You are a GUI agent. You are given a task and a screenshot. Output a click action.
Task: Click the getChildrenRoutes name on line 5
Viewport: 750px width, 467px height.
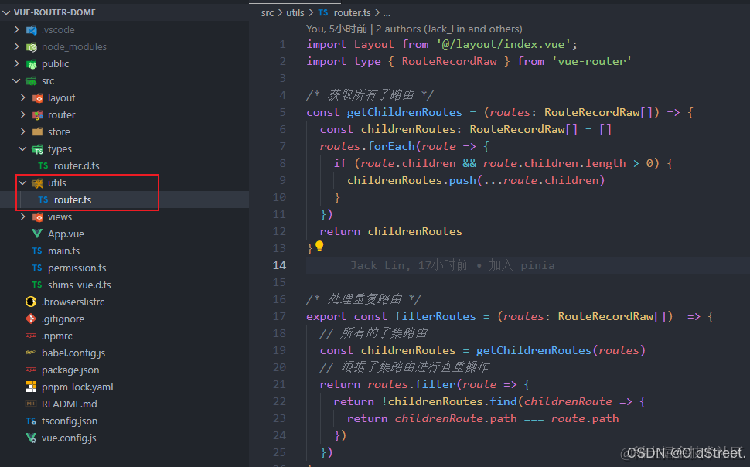(x=404, y=112)
